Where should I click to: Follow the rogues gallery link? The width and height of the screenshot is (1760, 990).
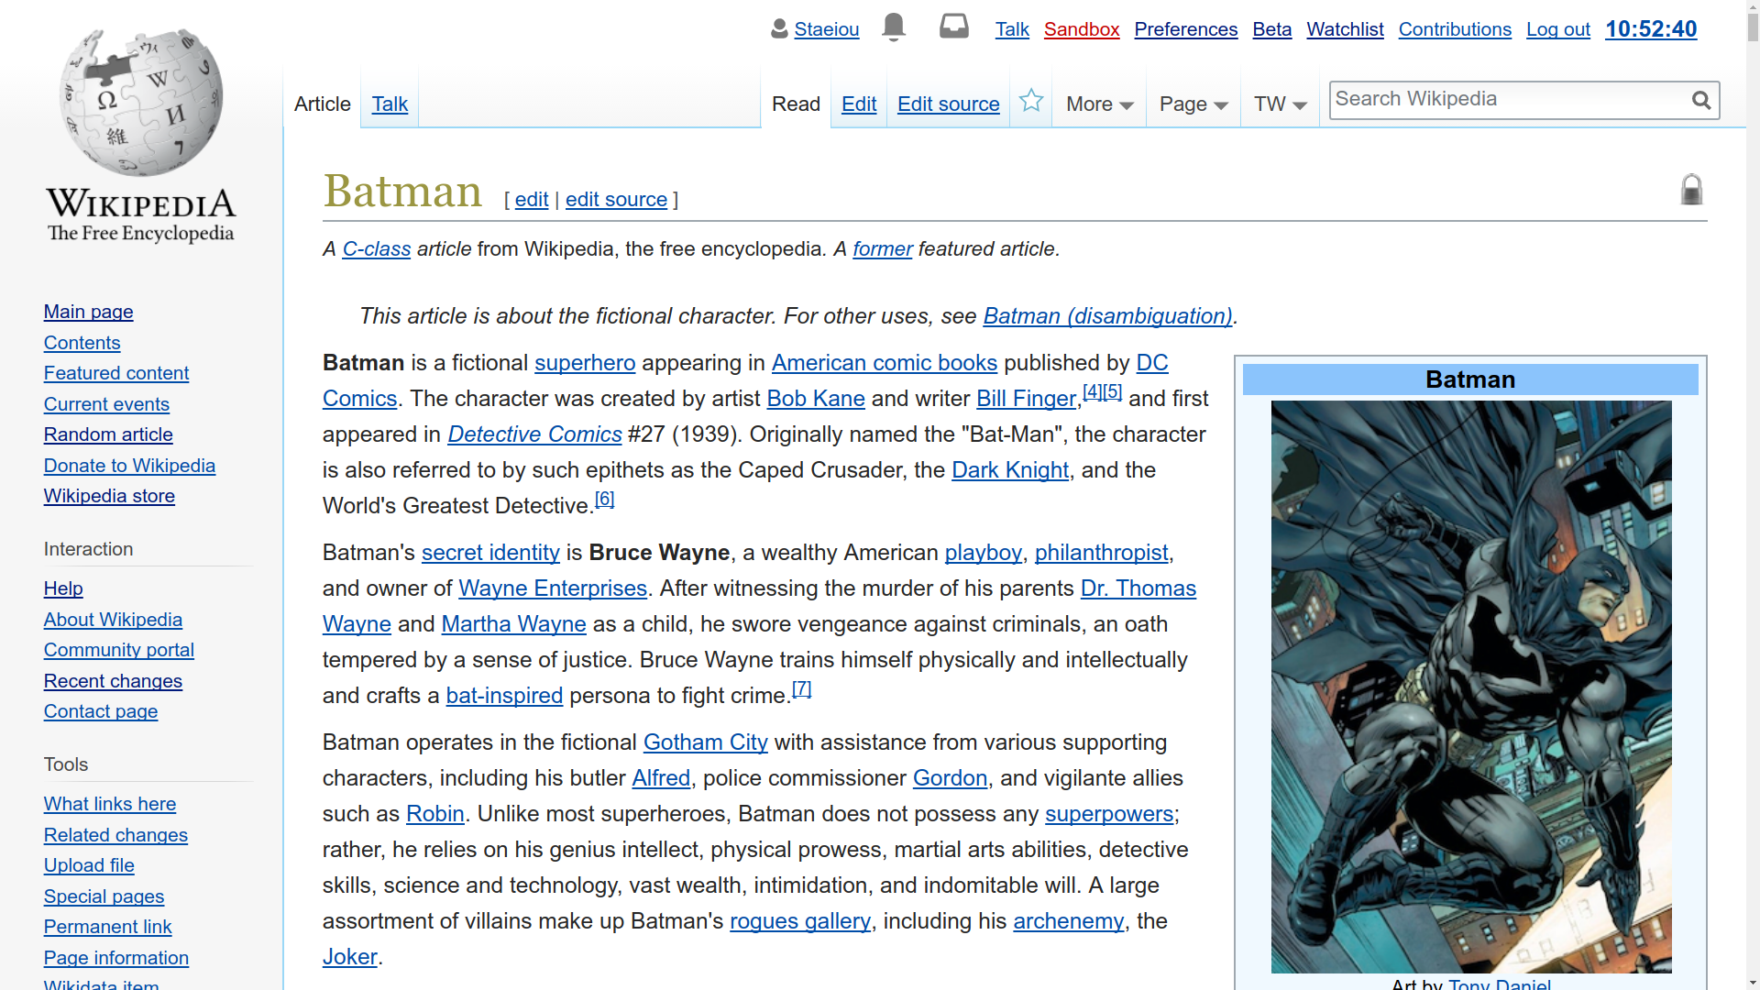pos(800,920)
